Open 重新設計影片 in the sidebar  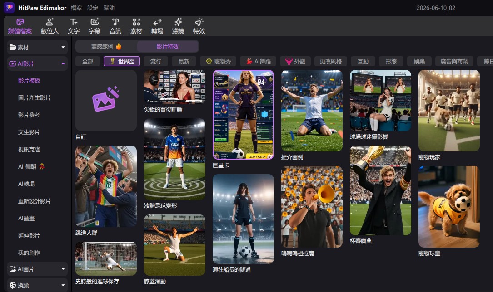(x=34, y=201)
